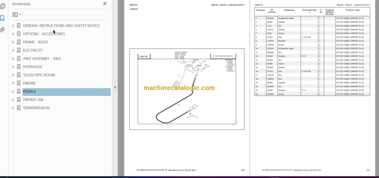Click the 'Bracket' cell in parts table
Screen dimensions: 379x178
(289, 41)
